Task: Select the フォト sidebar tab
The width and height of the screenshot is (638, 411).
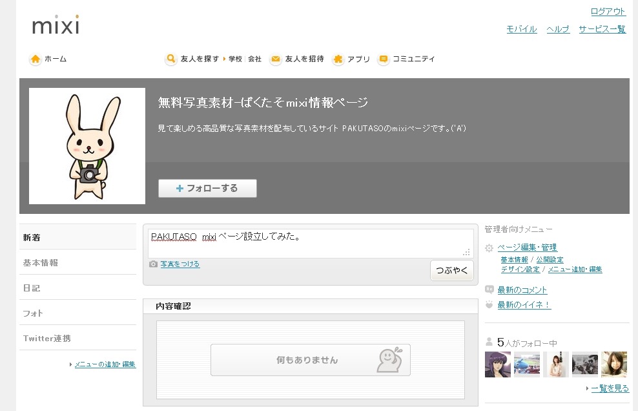Action: click(77, 313)
